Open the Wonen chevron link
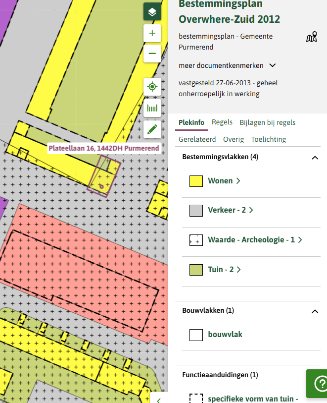Viewport: 327px width, 403px height. coord(224,181)
